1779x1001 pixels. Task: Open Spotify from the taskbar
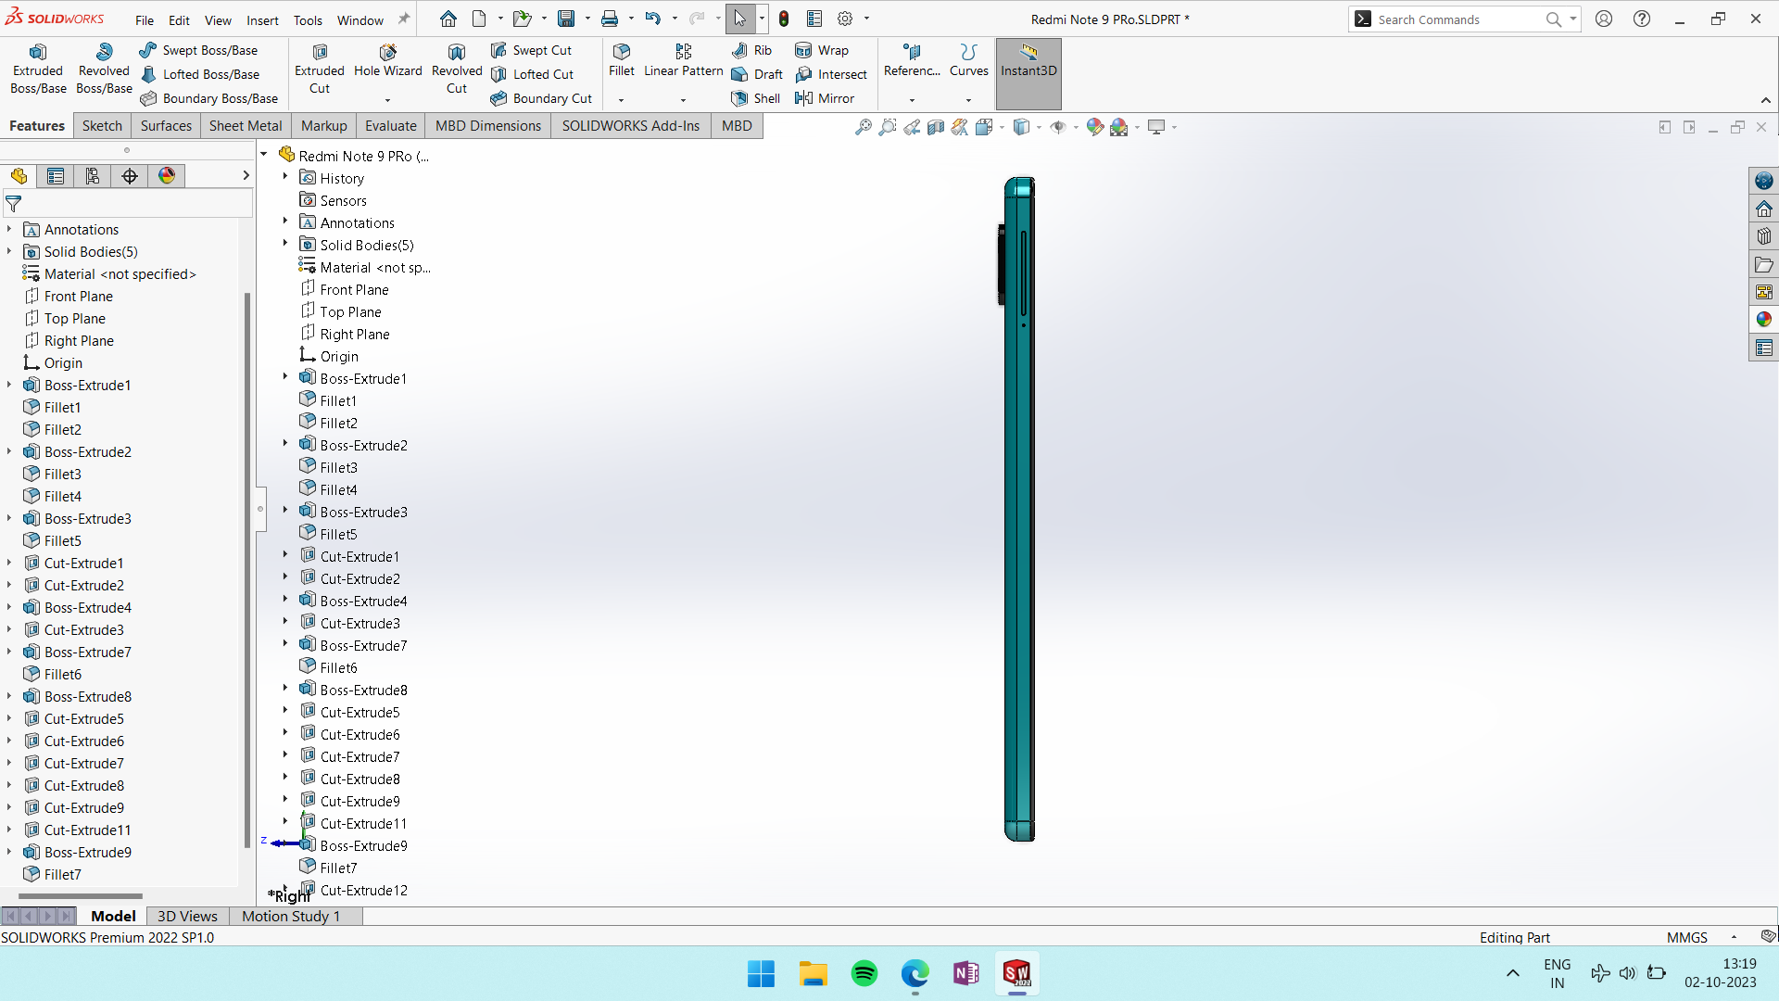click(864, 973)
